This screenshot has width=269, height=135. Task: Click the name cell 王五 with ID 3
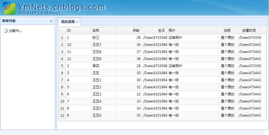click(104, 73)
